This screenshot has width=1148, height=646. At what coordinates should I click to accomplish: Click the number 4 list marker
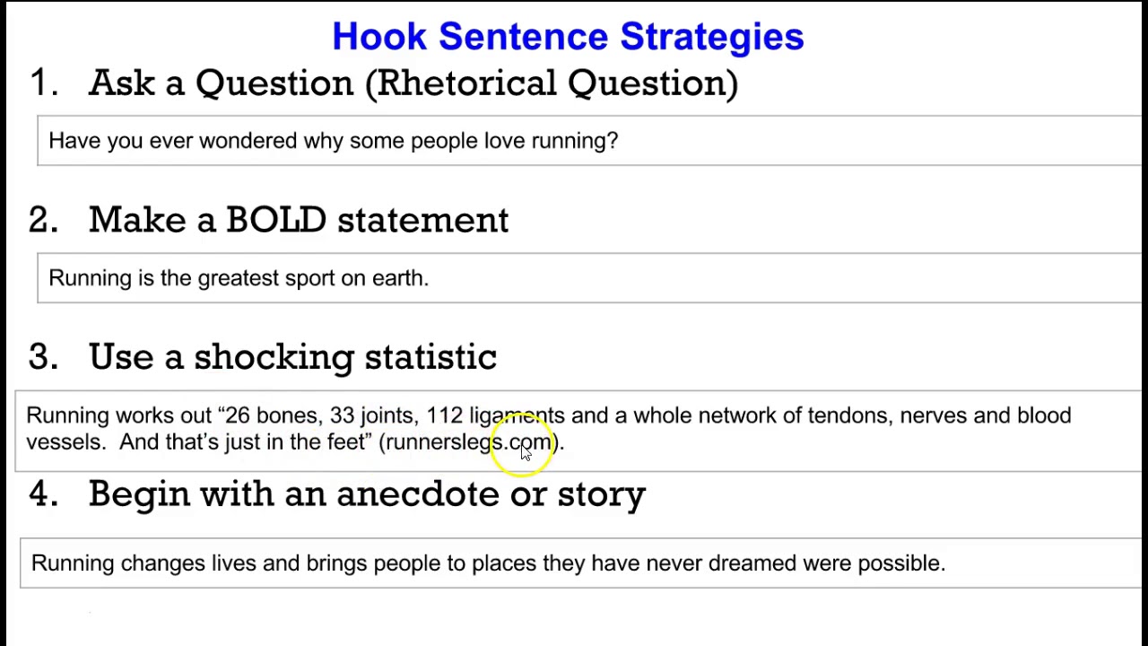coord(42,493)
